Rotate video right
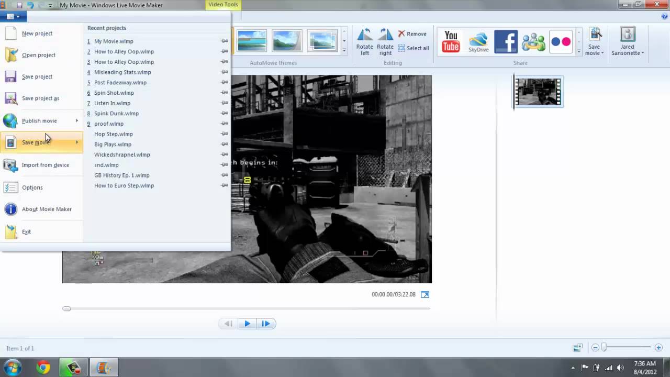 (385, 42)
